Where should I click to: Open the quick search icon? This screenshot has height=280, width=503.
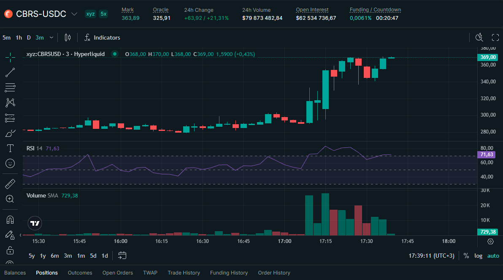(x=479, y=37)
